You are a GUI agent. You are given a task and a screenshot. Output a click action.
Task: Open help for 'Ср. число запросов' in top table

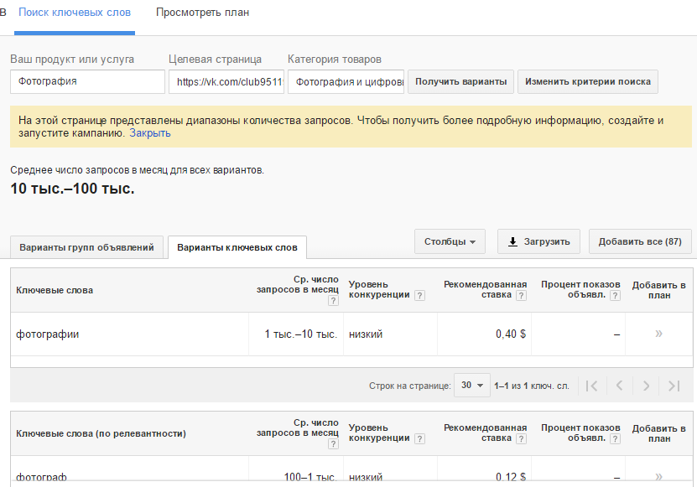[333, 301]
